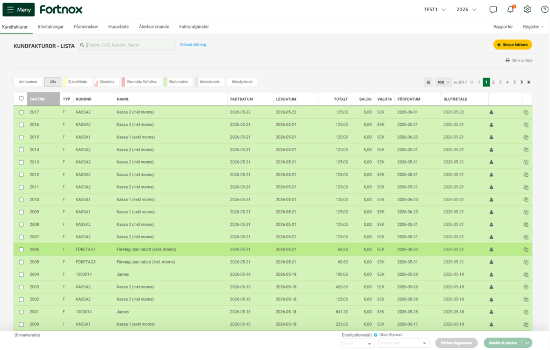Select the checkbox for invoice 2001

21,312
